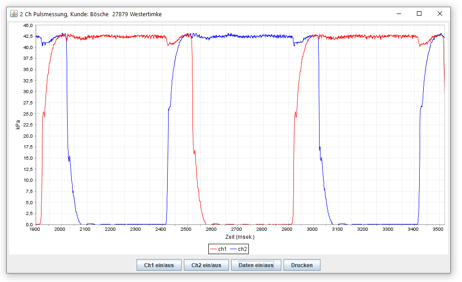
Task: Click the '35,0' y-axis value
Action: (28, 69)
